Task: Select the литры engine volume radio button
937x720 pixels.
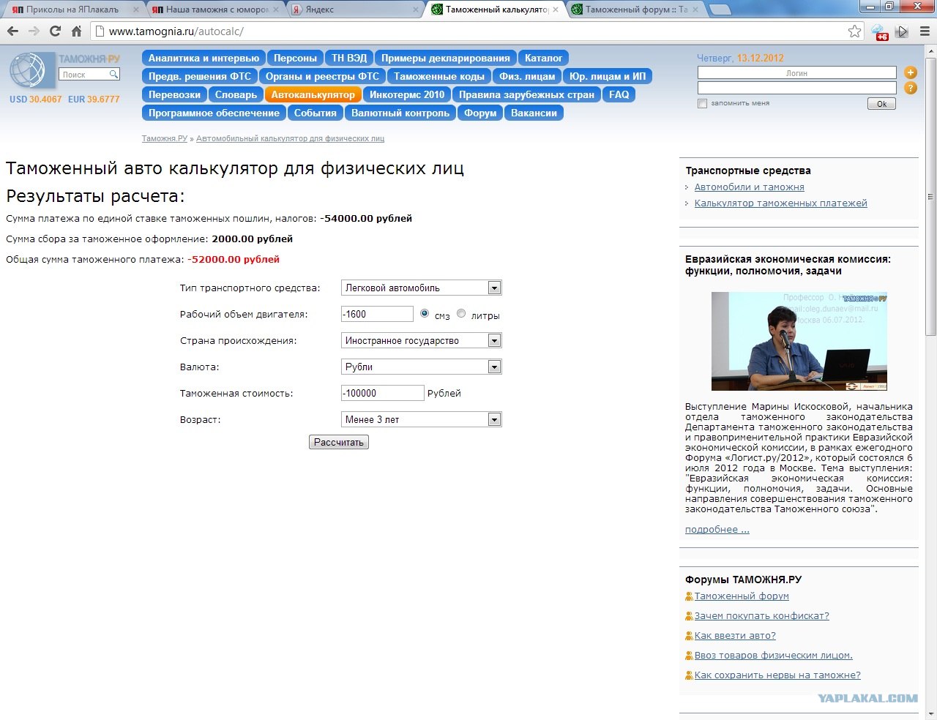Action: tap(461, 314)
